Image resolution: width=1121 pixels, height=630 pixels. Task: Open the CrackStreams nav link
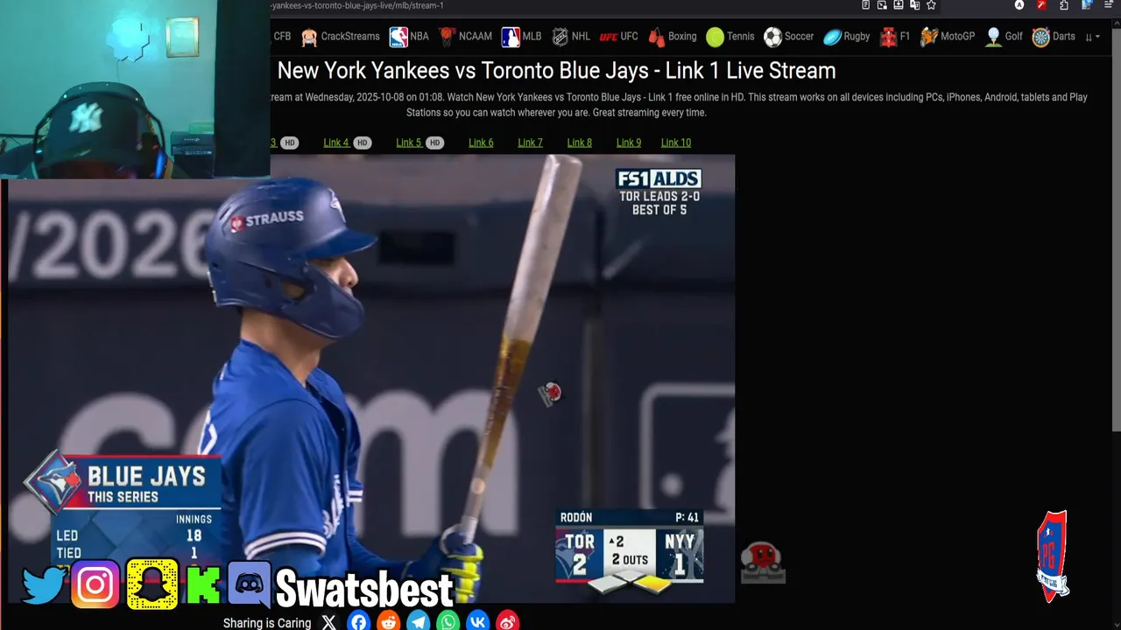pyautogui.click(x=340, y=37)
